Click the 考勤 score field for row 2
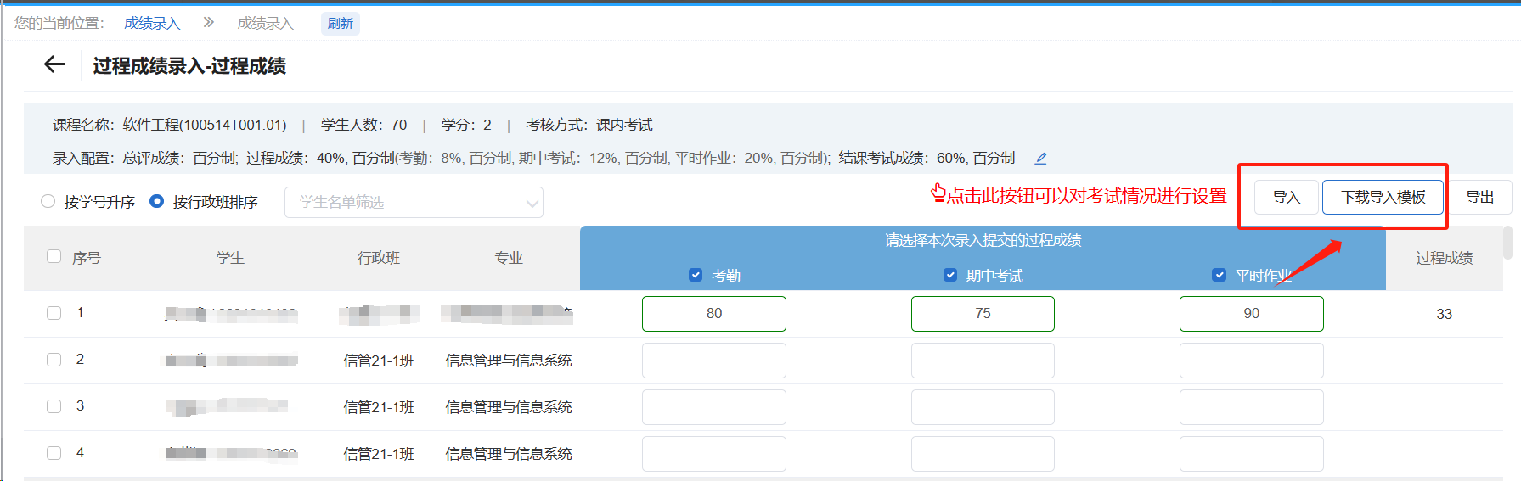This screenshot has width=1521, height=481. tap(713, 361)
